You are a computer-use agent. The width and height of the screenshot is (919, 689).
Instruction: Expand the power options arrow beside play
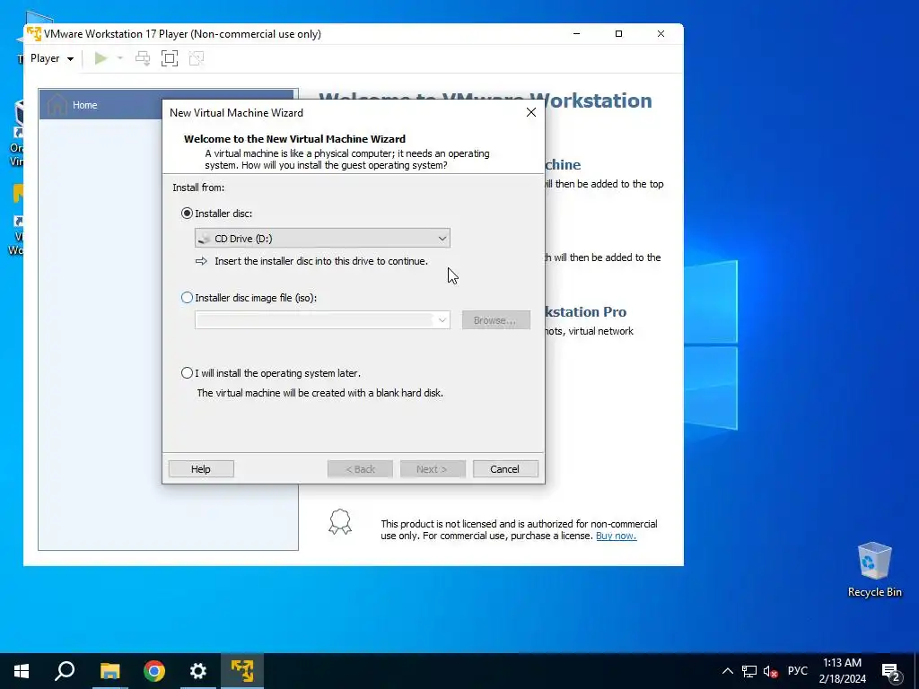[x=120, y=58]
